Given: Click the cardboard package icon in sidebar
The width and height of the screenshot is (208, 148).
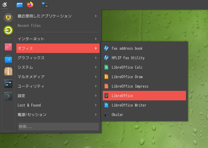Looking at the screenshot, I should (8, 71).
